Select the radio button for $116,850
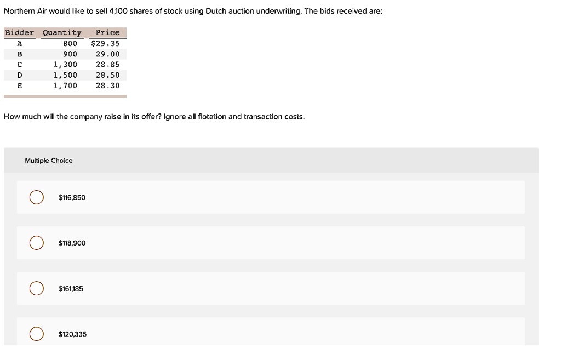The image size is (561, 353). pyautogui.click(x=36, y=197)
